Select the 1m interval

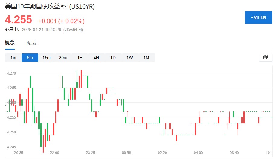(13, 58)
